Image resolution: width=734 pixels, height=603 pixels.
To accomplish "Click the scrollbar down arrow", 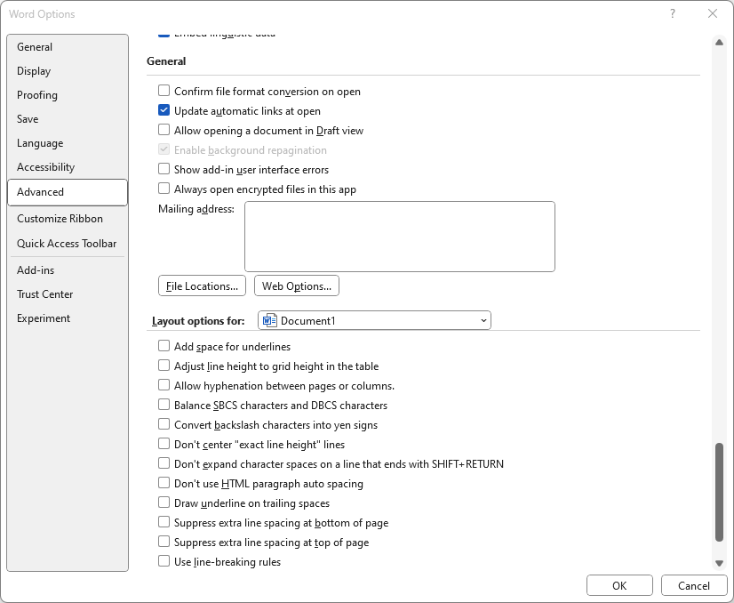I will 719,563.
